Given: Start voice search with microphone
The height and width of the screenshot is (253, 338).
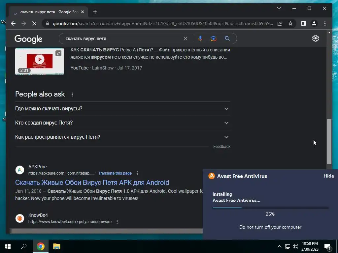Looking at the screenshot, I should 200,39.
